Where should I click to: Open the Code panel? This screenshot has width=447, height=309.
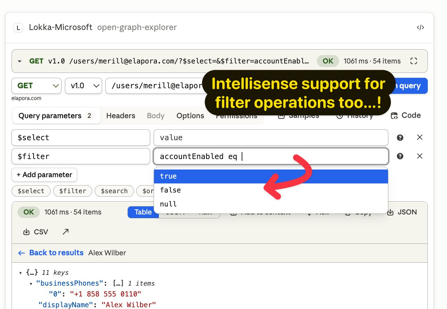(x=405, y=115)
